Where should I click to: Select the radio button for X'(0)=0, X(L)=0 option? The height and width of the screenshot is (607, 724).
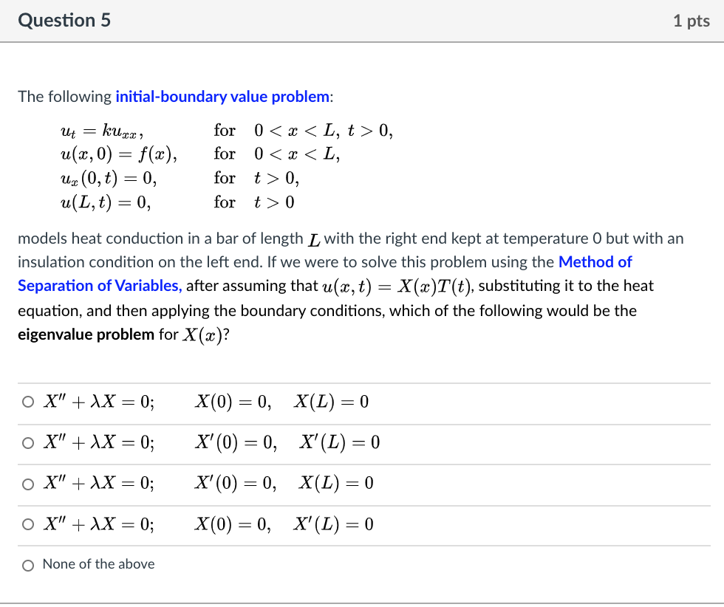tap(28, 483)
